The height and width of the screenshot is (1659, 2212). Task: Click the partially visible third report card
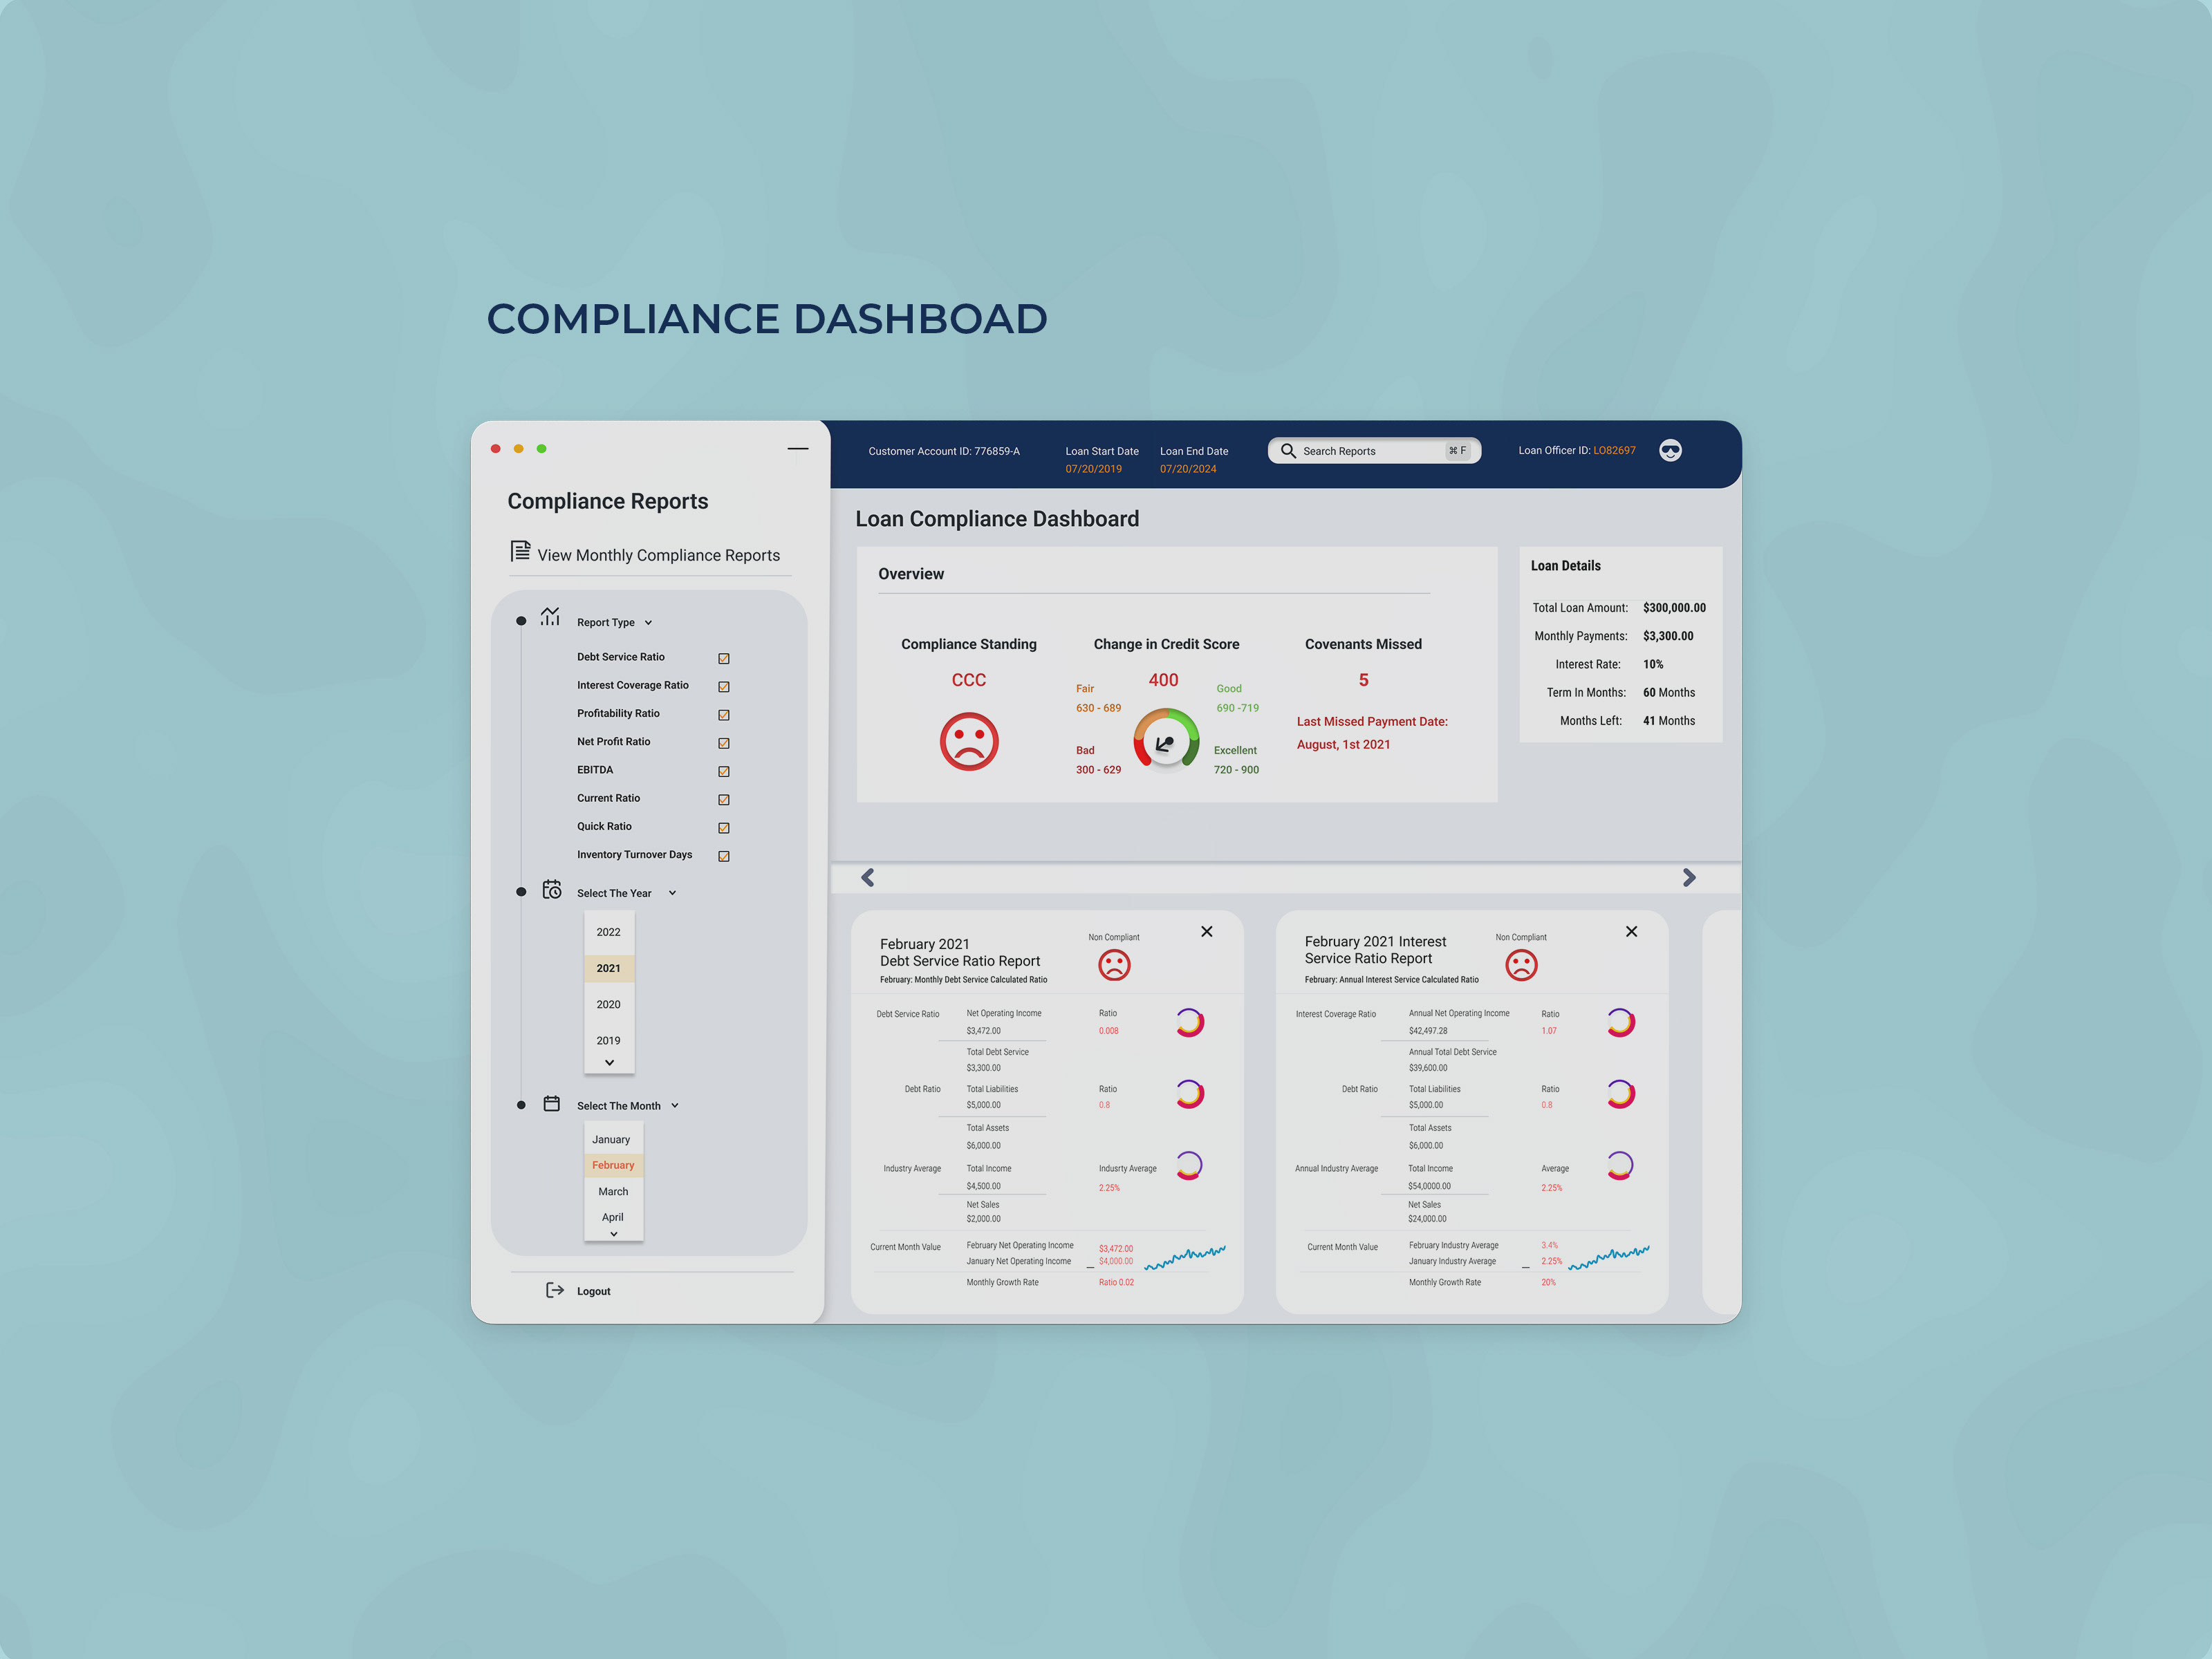pos(1721,1112)
